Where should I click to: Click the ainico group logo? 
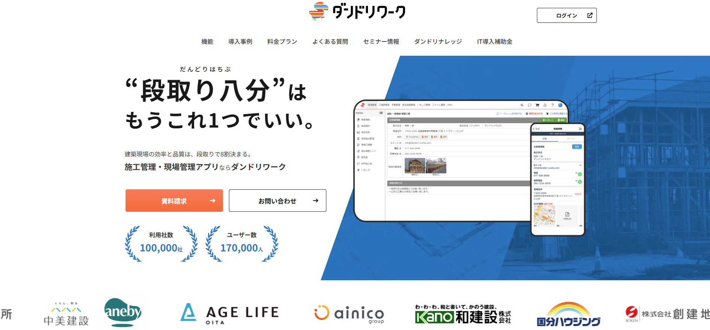[349, 314]
